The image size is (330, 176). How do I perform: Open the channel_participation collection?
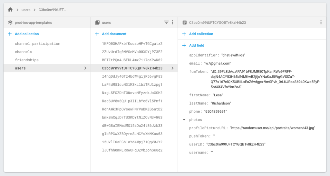(x=37, y=44)
